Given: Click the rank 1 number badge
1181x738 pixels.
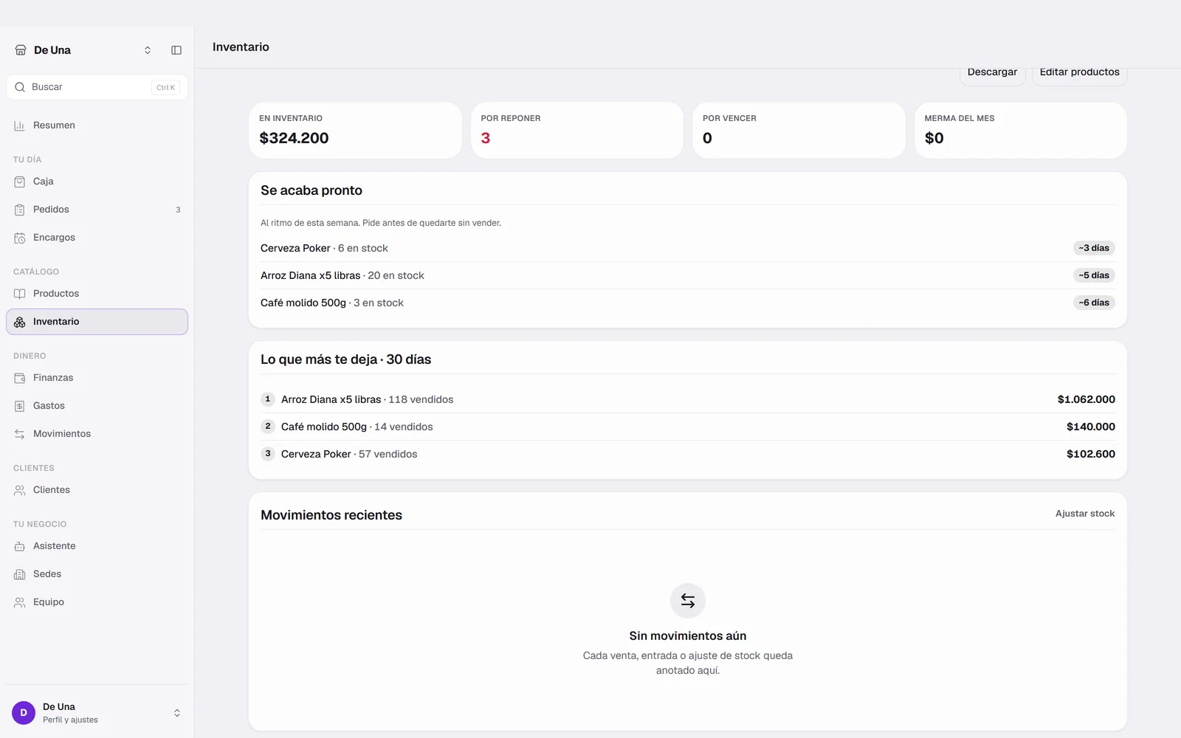Looking at the screenshot, I should (268, 399).
